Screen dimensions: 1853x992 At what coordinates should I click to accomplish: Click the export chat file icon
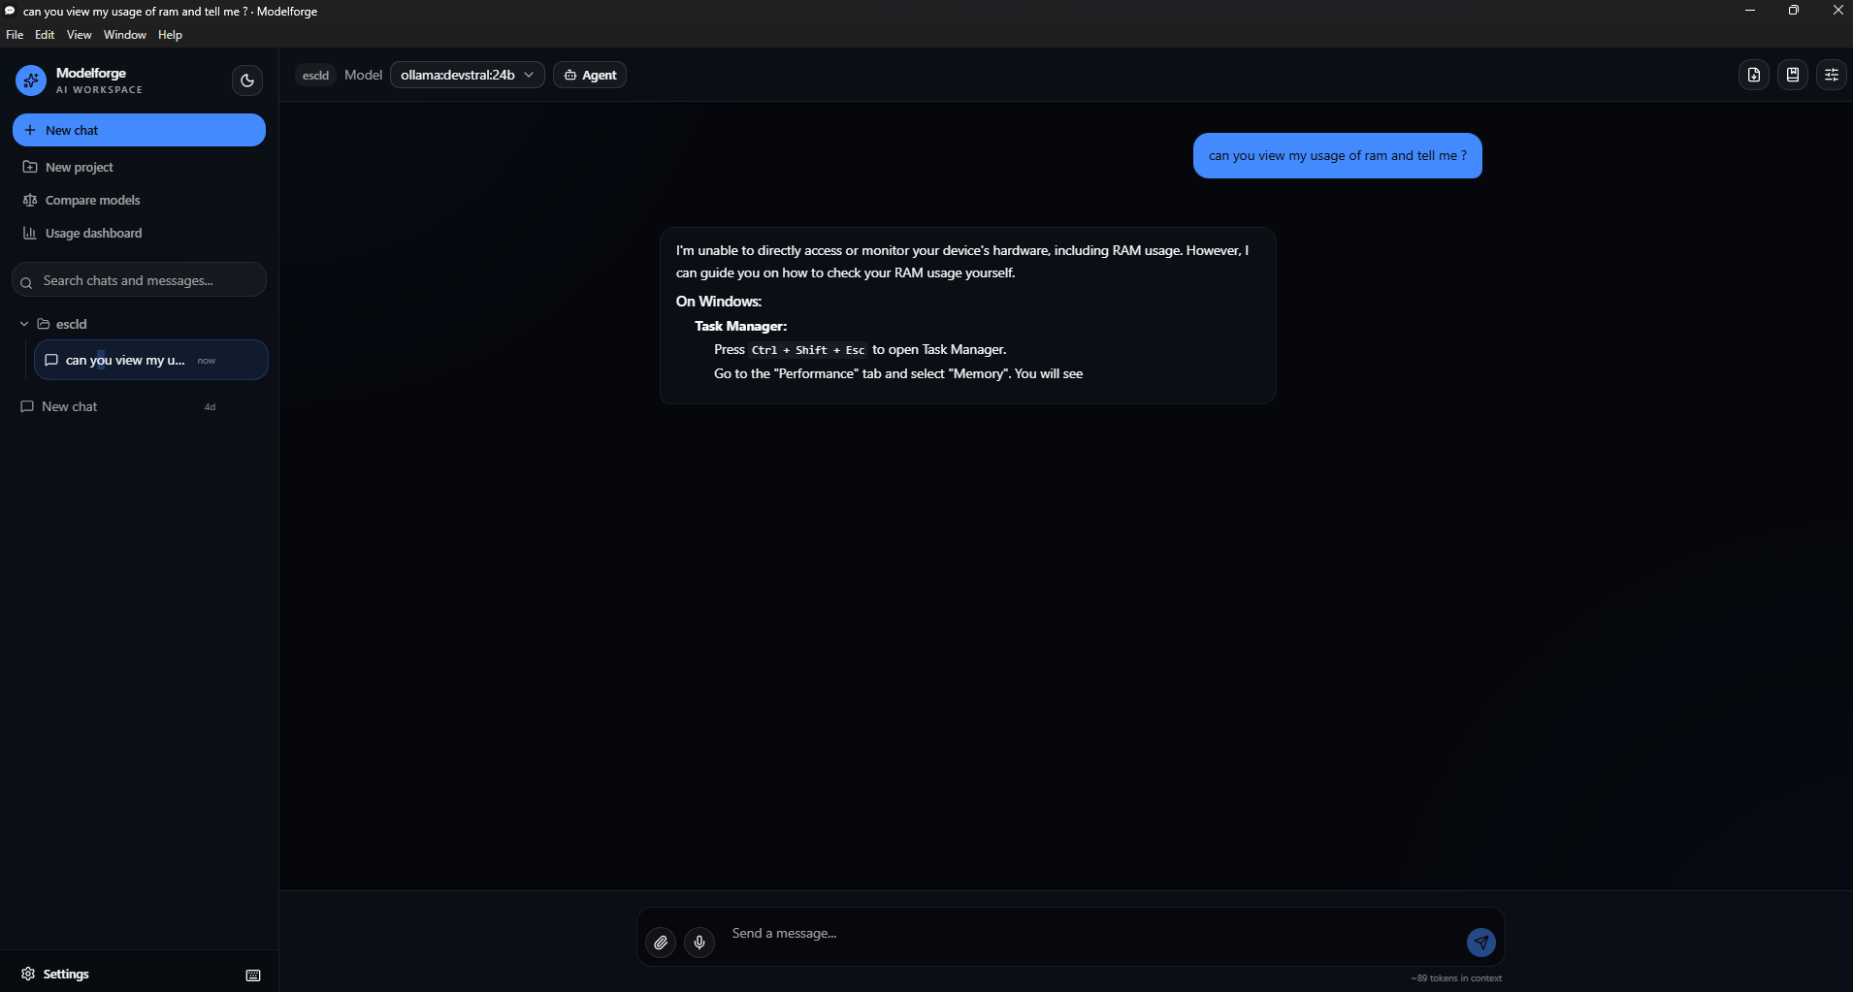[1754, 75]
